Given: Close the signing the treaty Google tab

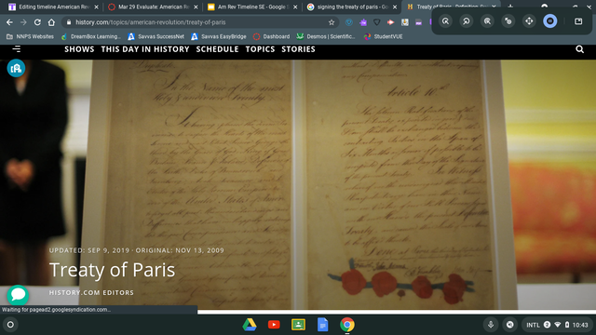Looking at the screenshot, I should click(x=395, y=7).
